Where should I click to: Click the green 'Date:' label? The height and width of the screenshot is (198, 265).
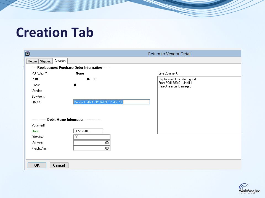click(35, 131)
